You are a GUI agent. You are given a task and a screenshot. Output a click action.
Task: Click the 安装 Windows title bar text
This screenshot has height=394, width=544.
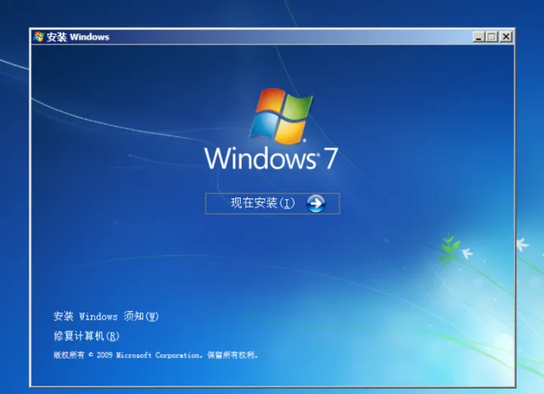point(78,37)
